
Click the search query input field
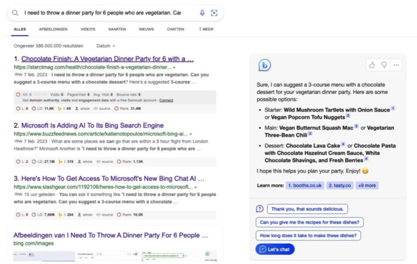(x=103, y=13)
